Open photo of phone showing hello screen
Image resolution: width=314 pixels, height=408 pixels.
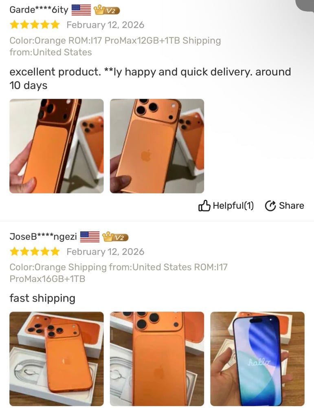(257, 359)
